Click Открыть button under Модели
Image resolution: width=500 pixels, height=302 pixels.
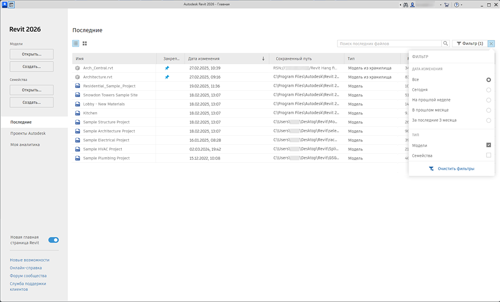click(31, 54)
